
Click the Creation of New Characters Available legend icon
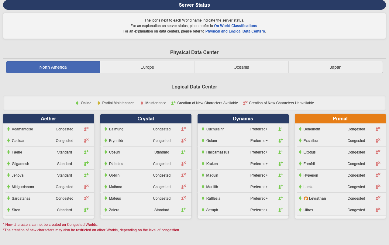tap(174, 103)
